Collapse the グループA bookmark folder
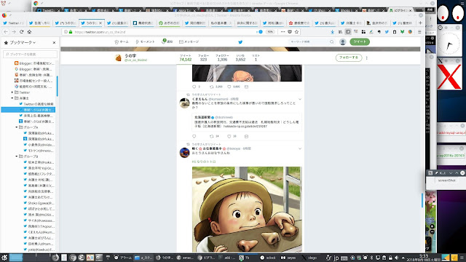Image resolution: width=466 pixels, height=262 pixels. pyautogui.click(x=17, y=127)
